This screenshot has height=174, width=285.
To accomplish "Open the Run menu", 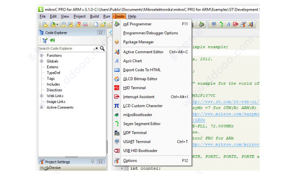I will click(x=106, y=17).
